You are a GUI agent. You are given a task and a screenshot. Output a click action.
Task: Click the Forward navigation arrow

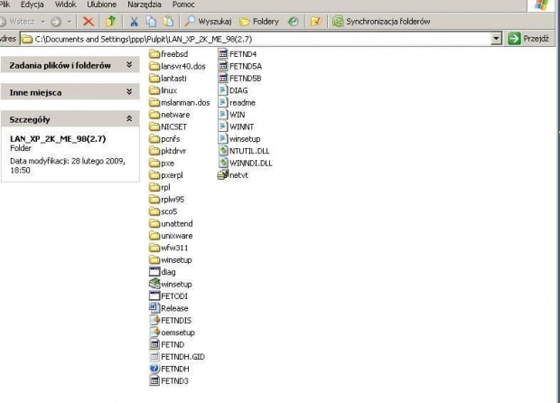[56, 22]
